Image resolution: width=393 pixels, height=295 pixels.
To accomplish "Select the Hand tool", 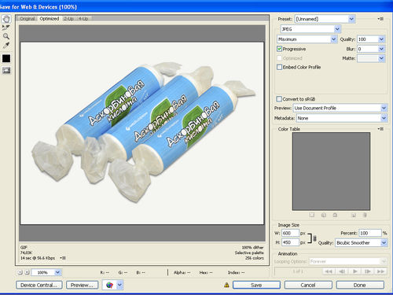I will tap(6, 19).
